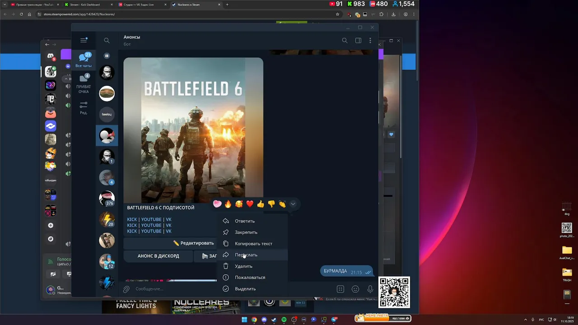Image resolution: width=578 pixels, height=325 pixels.
Task: Choose 'Переслать' in the context menu
Action: (252, 255)
